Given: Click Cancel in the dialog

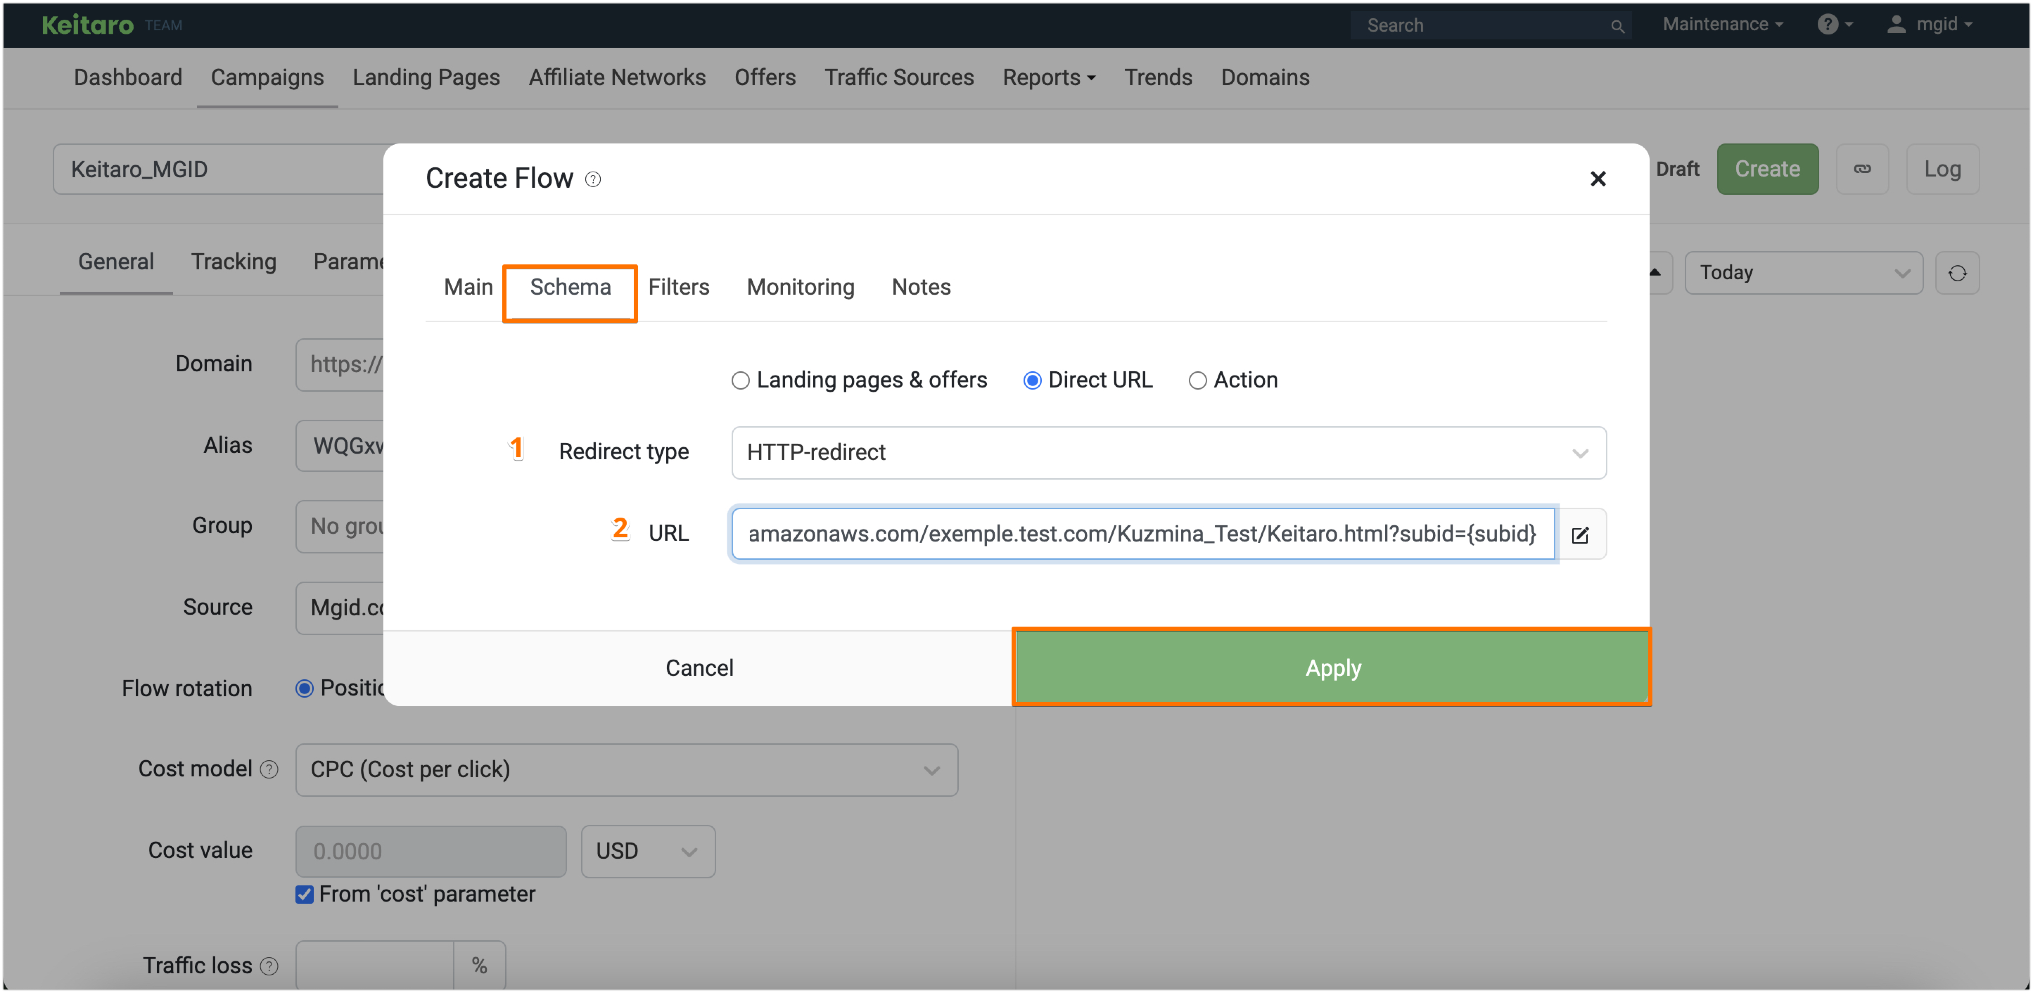Looking at the screenshot, I should (699, 668).
